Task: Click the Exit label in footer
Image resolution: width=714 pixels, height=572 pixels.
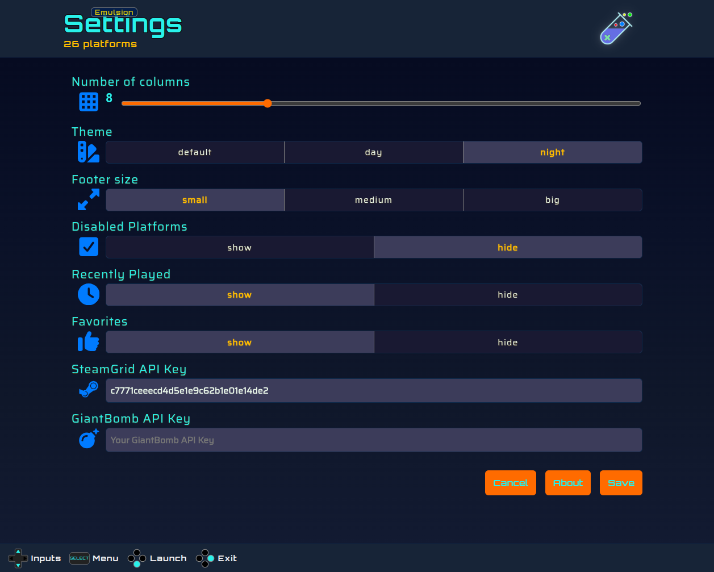Action: click(227, 558)
